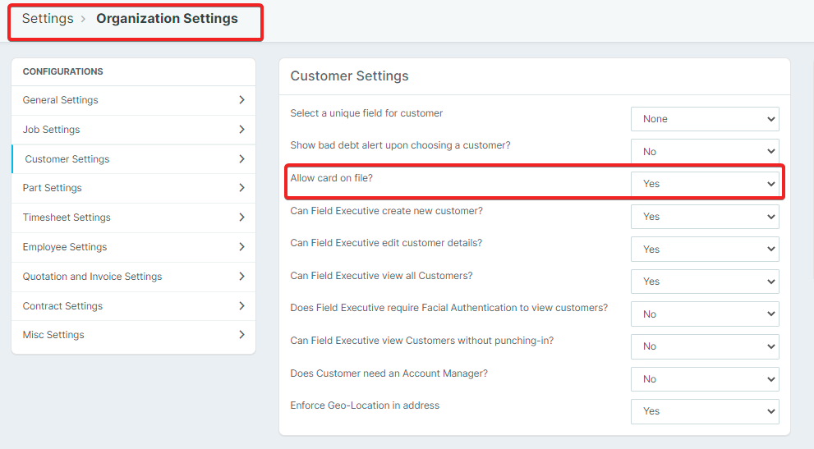Click chevron arrow beside Misc Settings
This screenshot has height=449, width=814.
pos(241,335)
